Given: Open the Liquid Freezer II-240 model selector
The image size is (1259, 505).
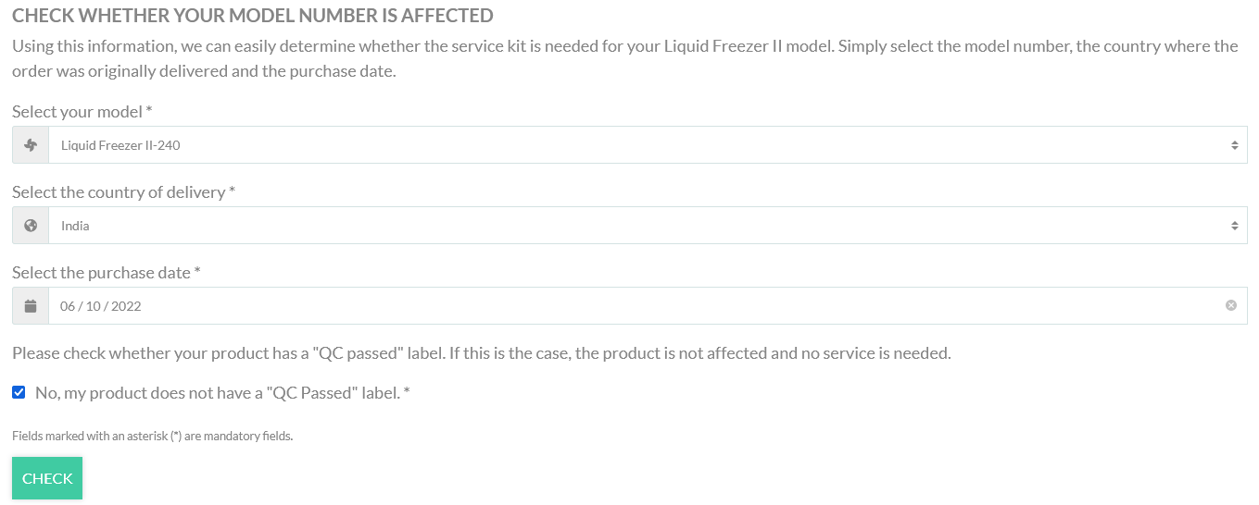Looking at the screenshot, I should pos(648,145).
